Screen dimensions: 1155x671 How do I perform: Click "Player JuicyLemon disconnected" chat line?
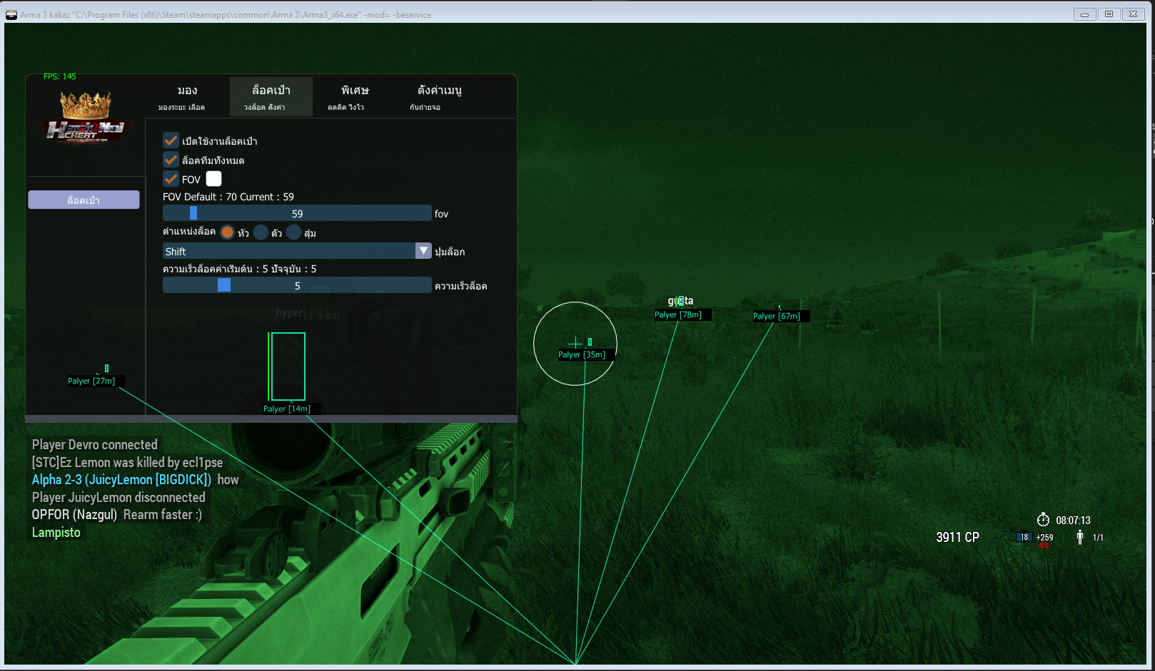(118, 497)
